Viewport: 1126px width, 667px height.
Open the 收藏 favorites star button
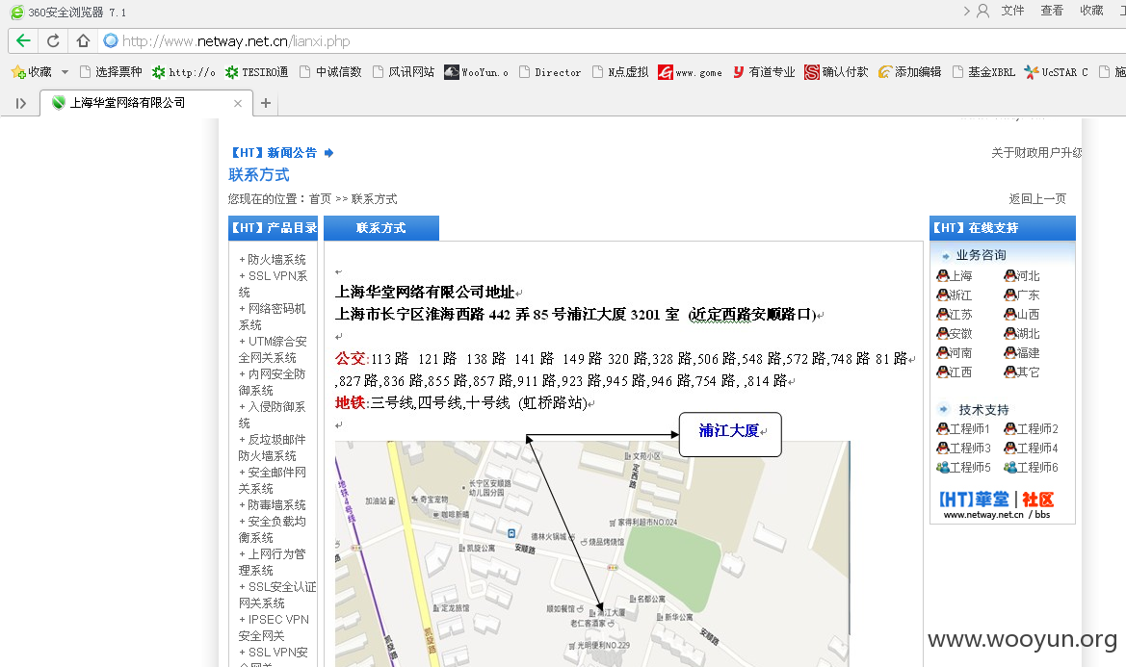click(31, 72)
